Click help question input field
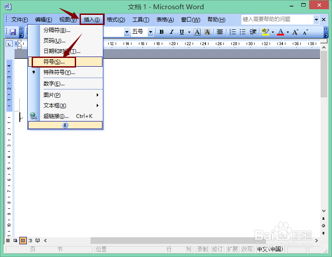The image size is (332, 257). pos(277,19)
